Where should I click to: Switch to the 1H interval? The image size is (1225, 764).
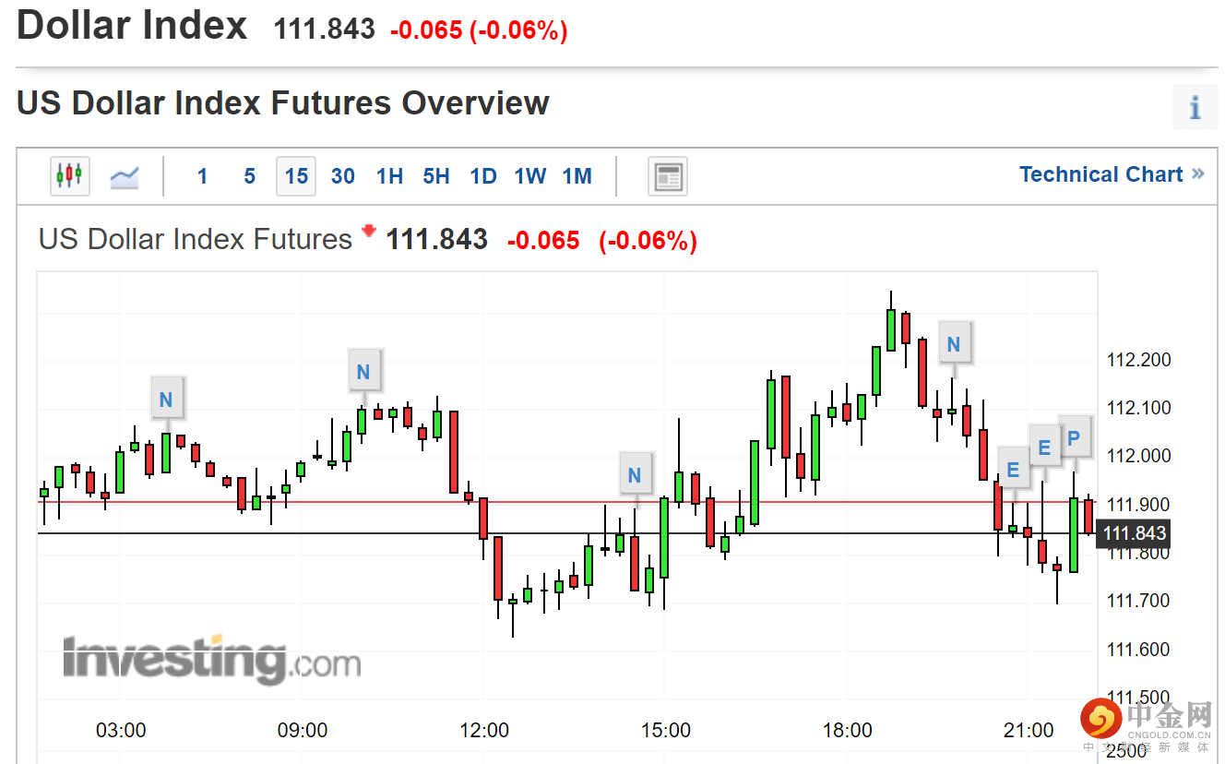[x=390, y=176]
